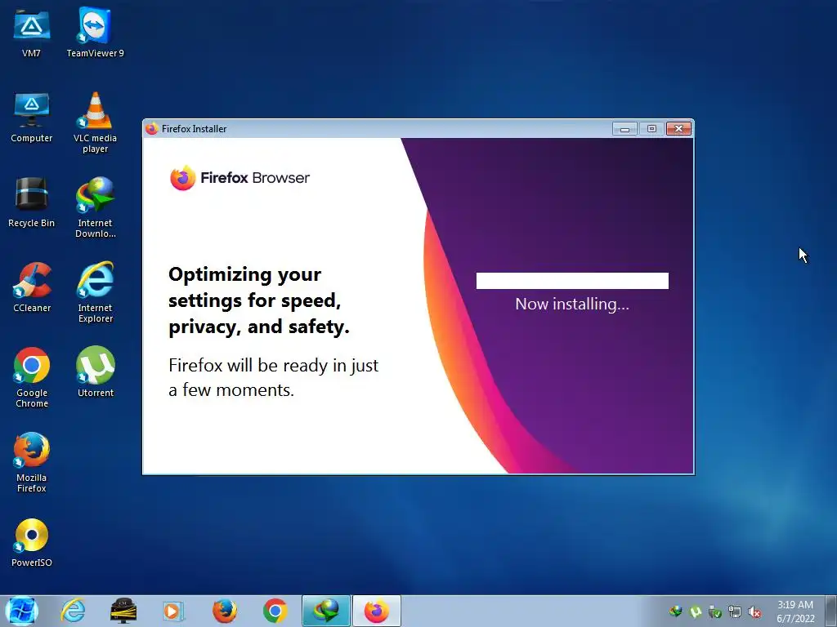Open the network status tray icon
This screenshot has width=837, height=627.
coord(735,611)
